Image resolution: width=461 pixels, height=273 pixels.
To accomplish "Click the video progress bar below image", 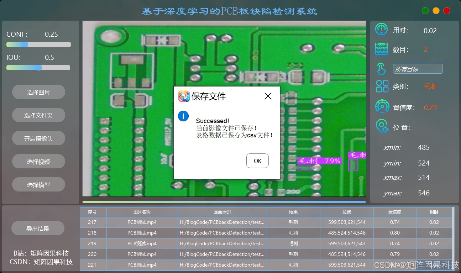I will [x=224, y=202].
